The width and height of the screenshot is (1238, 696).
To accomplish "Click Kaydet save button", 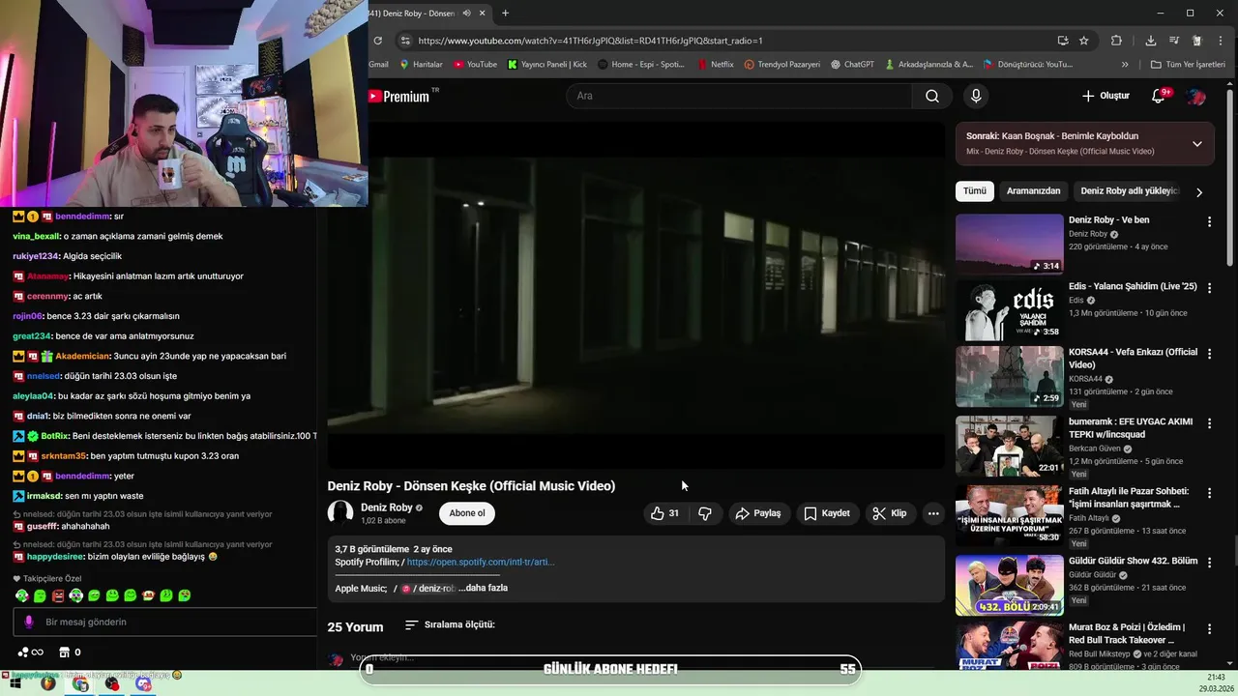I will (827, 513).
